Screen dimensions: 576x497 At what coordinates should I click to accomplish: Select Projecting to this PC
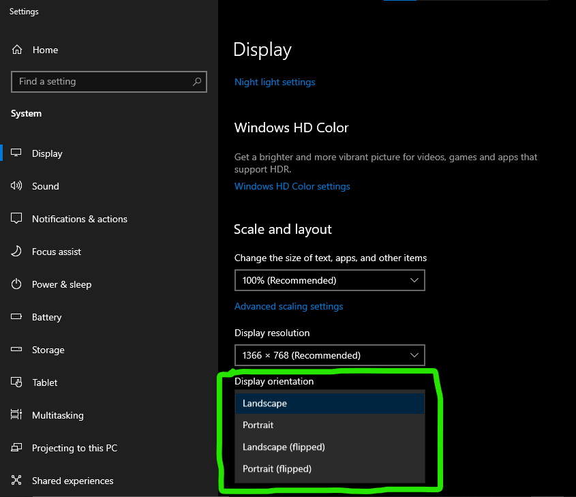pos(15,448)
